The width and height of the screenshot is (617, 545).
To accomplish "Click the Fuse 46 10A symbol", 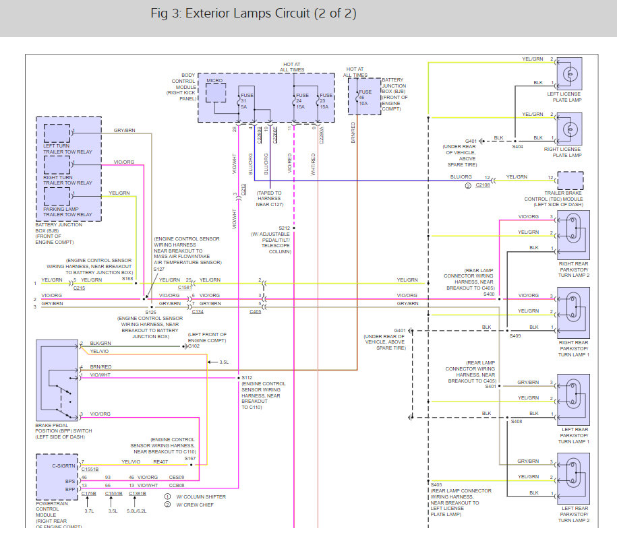I will coord(357,97).
